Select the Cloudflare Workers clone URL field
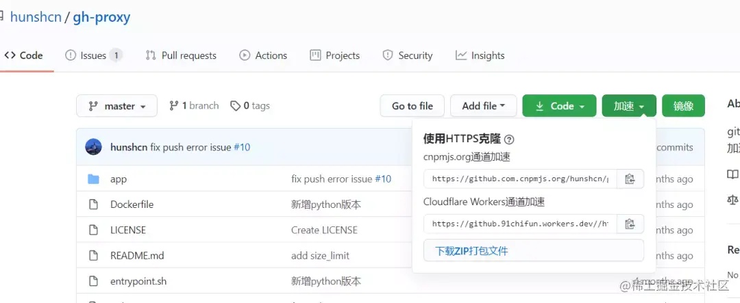This screenshot has height=303, width=740. point(520,224)
